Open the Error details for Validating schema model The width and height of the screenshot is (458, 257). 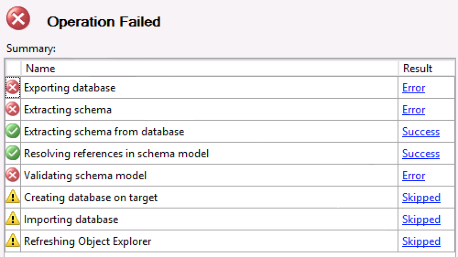point(414,176)
